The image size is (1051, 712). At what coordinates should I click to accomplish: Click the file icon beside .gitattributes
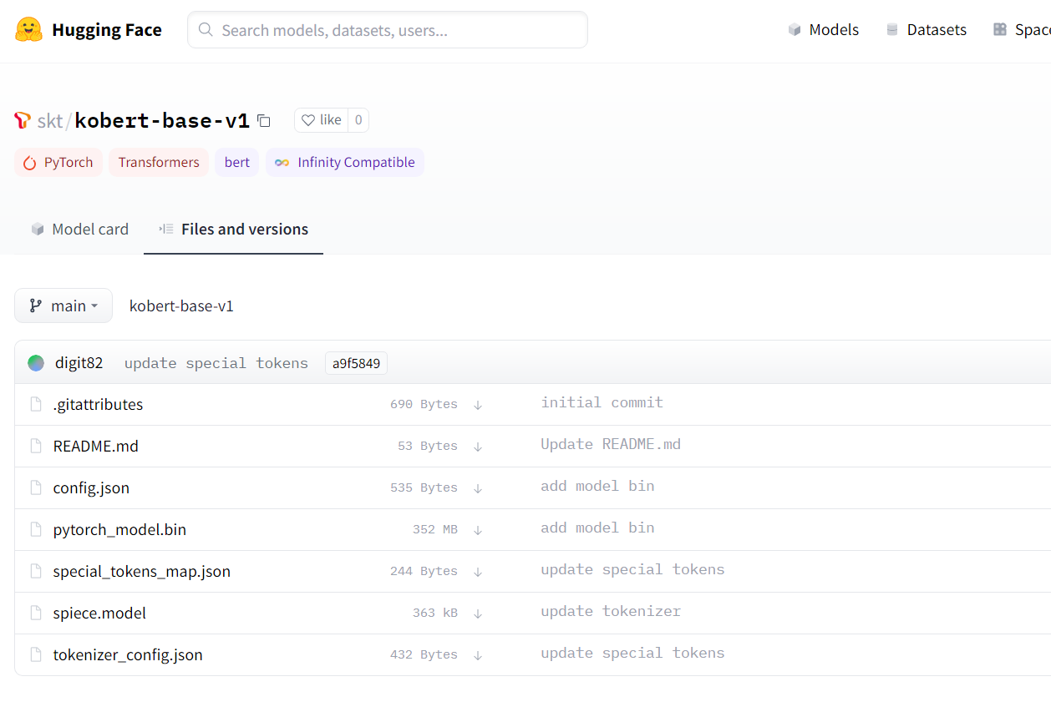[36, 405]
